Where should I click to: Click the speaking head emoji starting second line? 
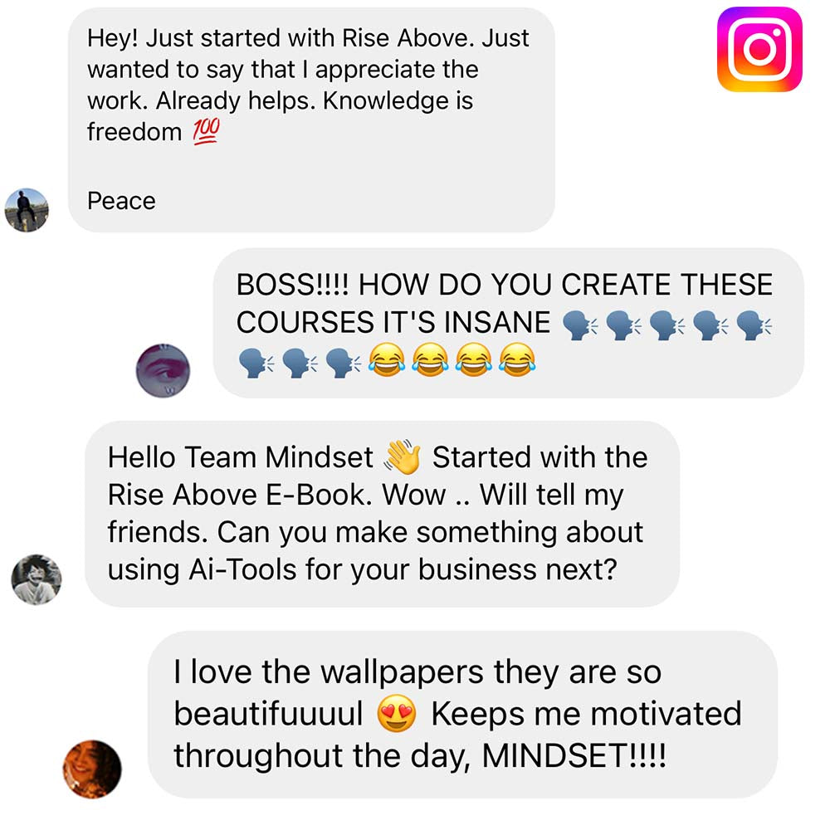coord(256,362)
